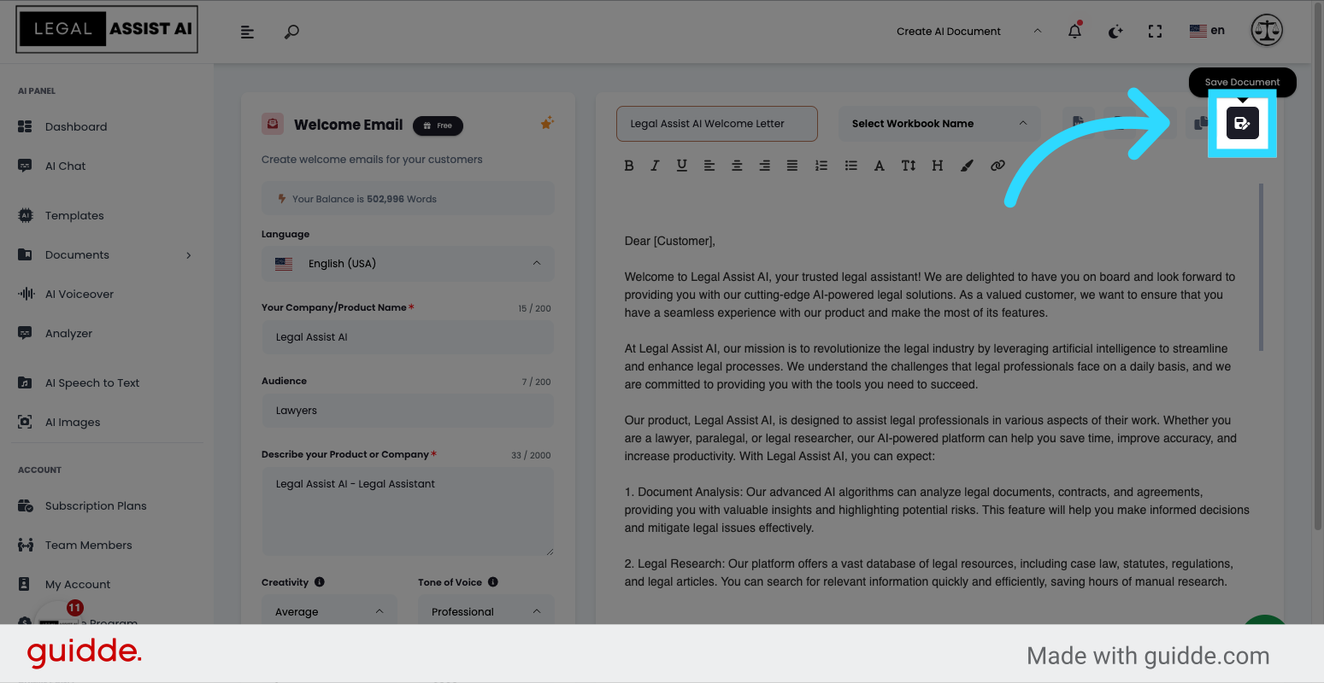Open AI Speech to Text

coord(92,383)
